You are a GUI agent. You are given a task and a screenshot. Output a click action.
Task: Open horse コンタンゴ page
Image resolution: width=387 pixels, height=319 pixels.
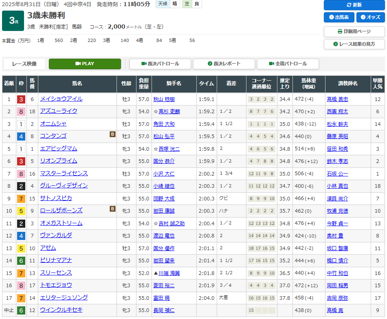tap(53, 136)
